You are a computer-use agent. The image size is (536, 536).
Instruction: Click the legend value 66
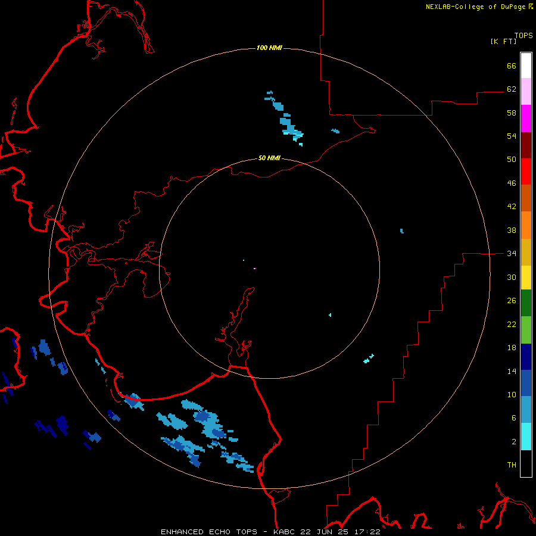[512, 66]
